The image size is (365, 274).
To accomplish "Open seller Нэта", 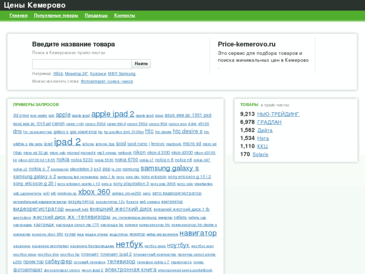I will (x=263, y=138).
